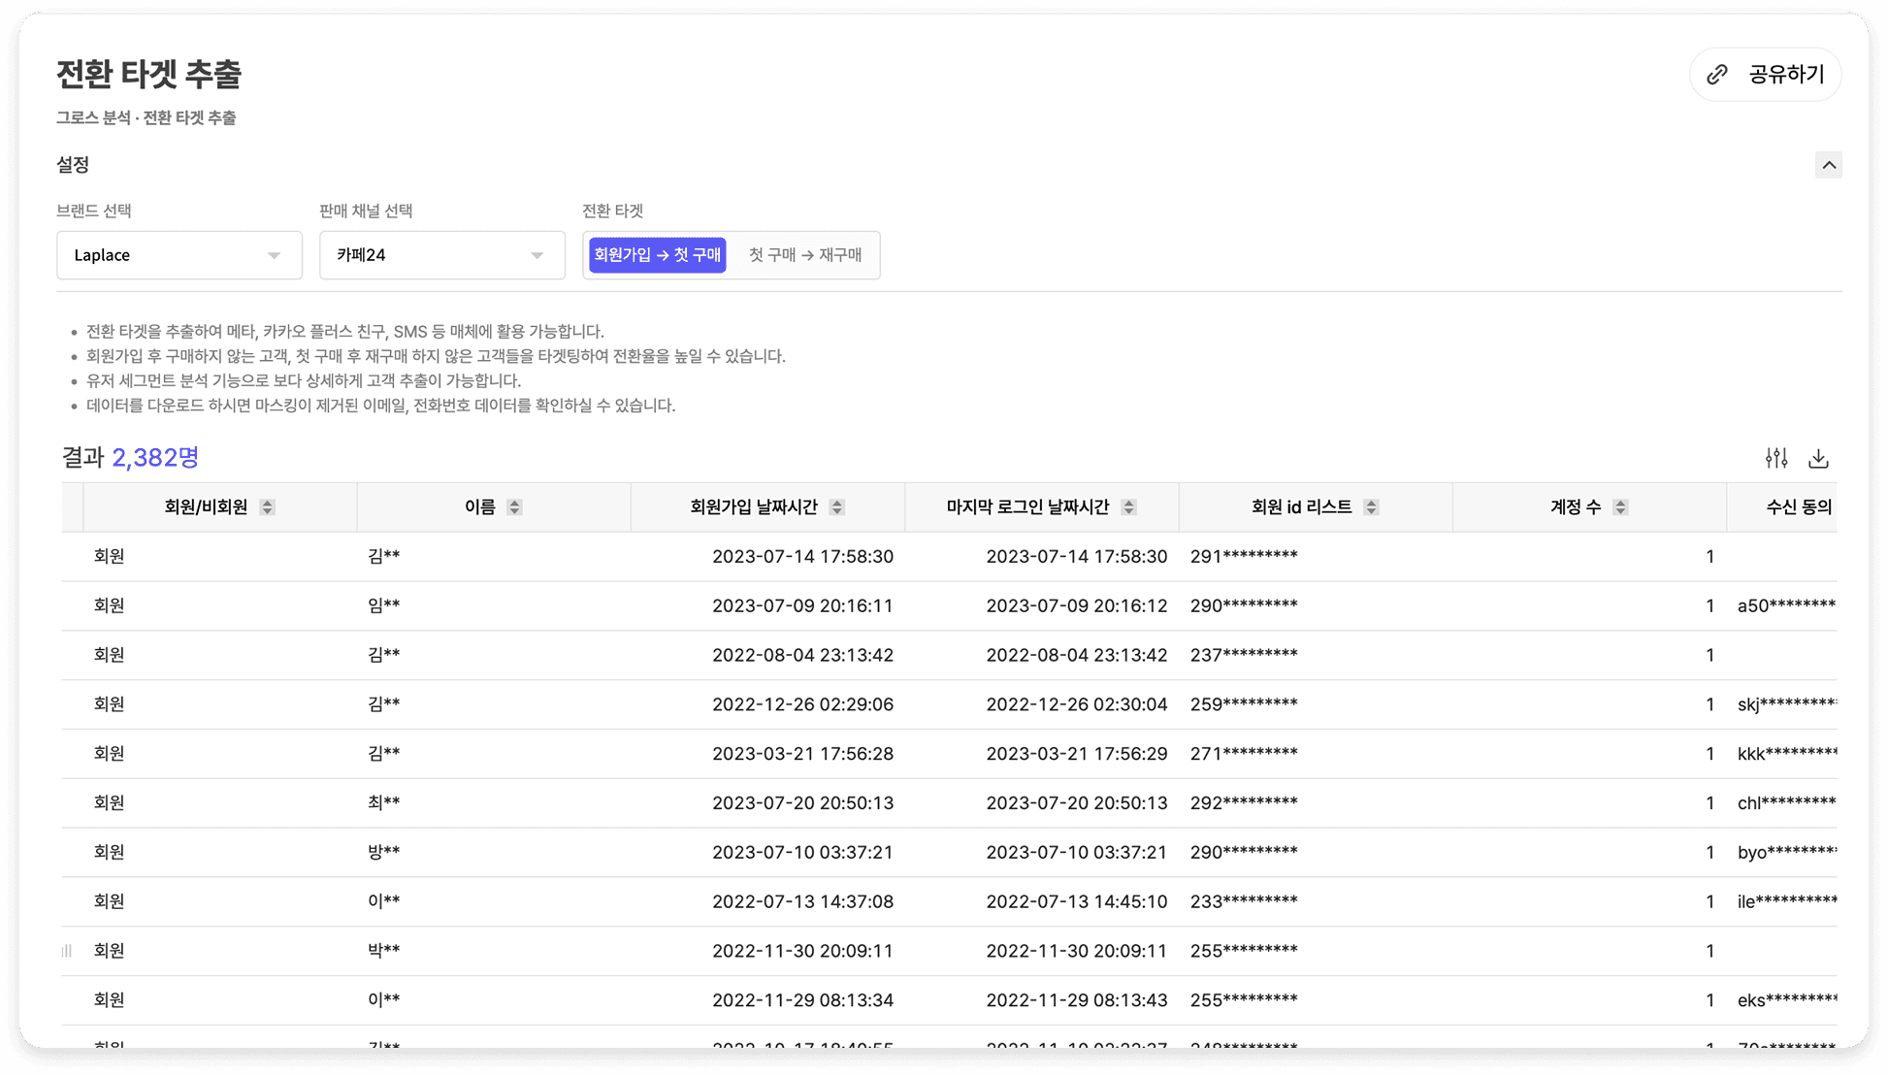Click the row drag handle beside 박**
The image size is (1888, 1075).
(67, 951)
